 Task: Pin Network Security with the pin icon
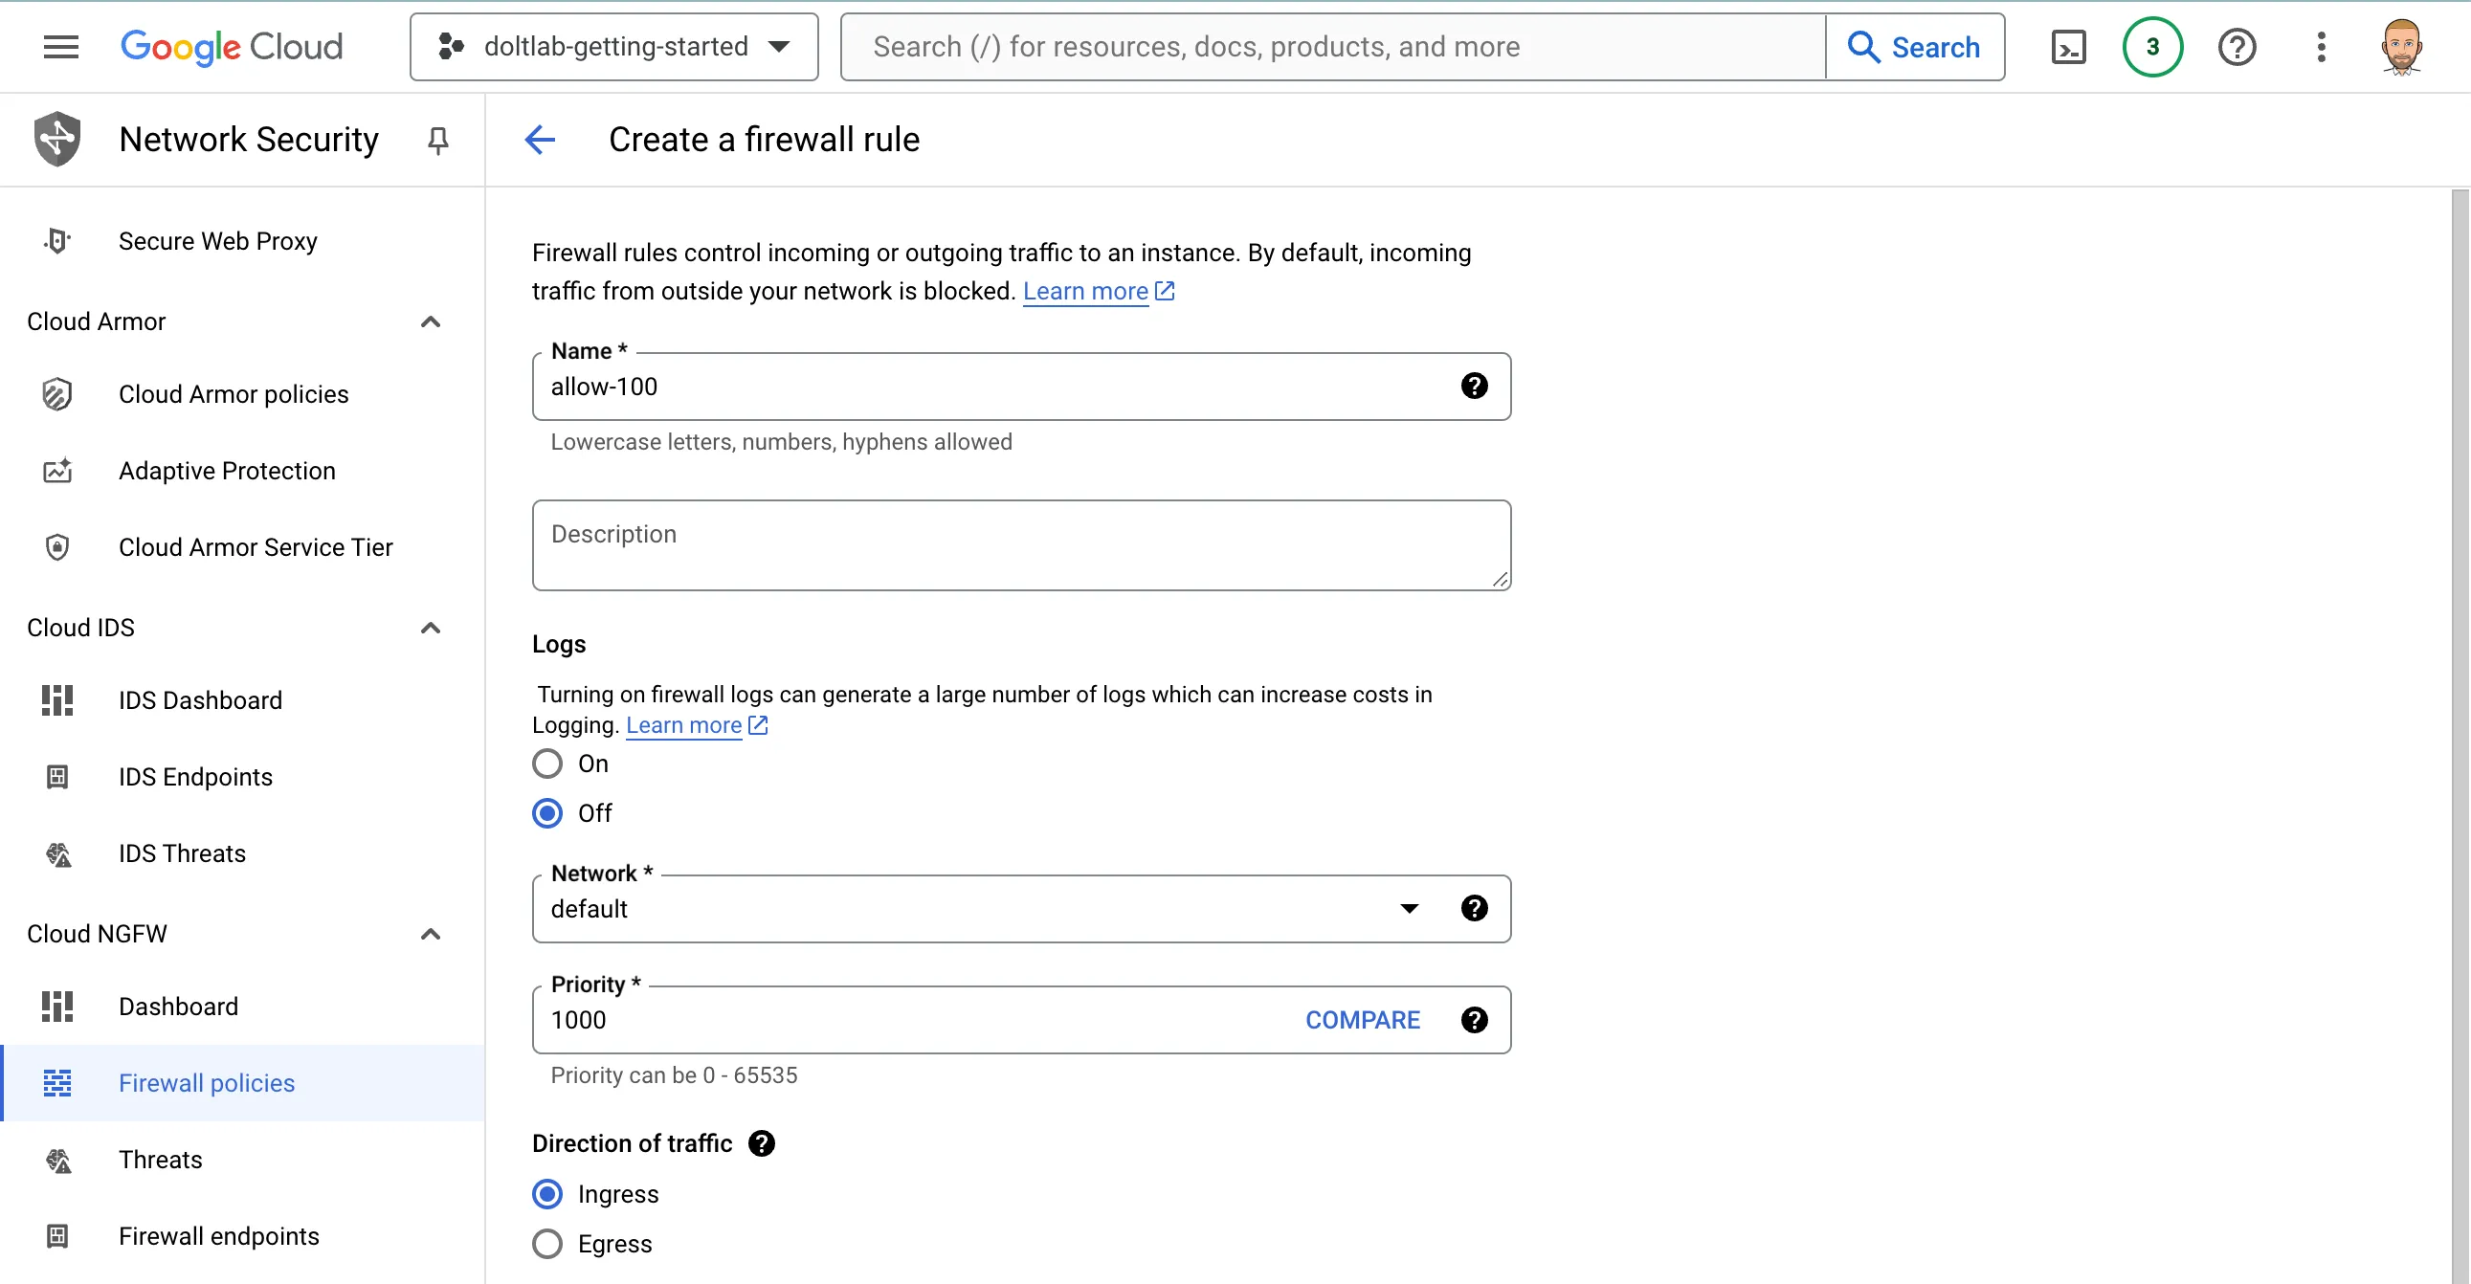coord(437,141)
